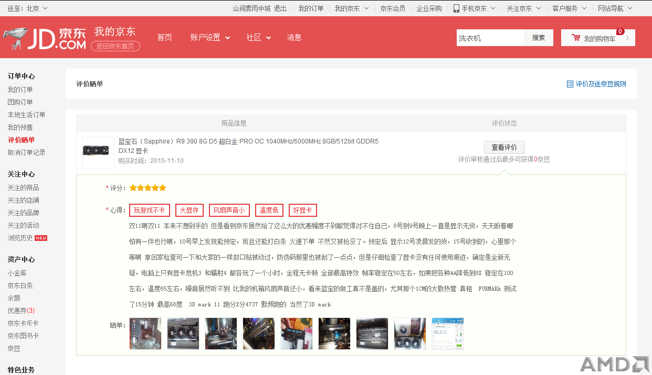Open 取消订单记录 in the sidebar
652x375 pixels.
click(26, 152)
